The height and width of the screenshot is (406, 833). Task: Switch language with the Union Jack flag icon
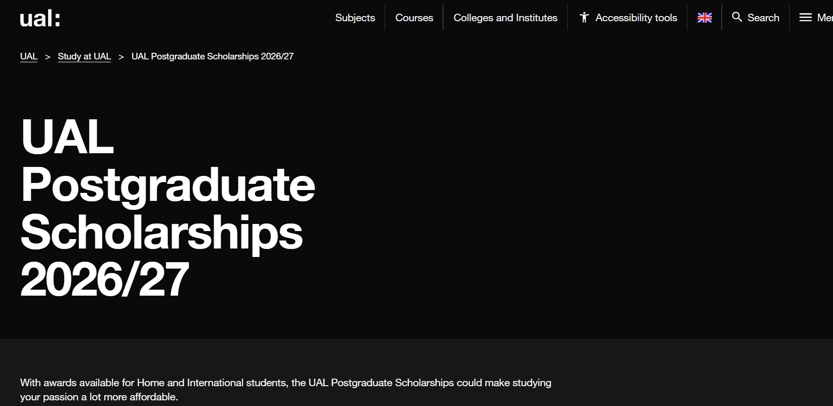tap(704, 17)
